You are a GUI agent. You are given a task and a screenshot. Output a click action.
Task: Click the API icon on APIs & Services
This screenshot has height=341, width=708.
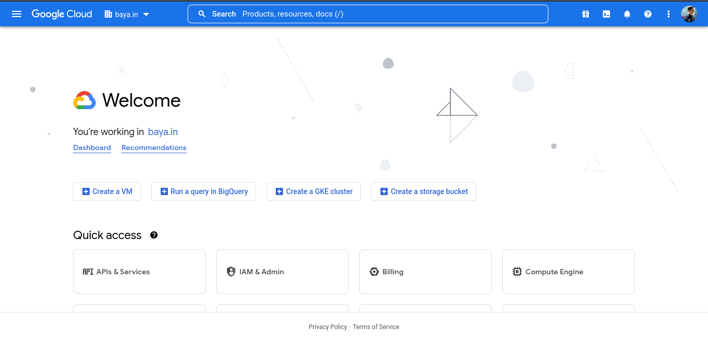88,272
